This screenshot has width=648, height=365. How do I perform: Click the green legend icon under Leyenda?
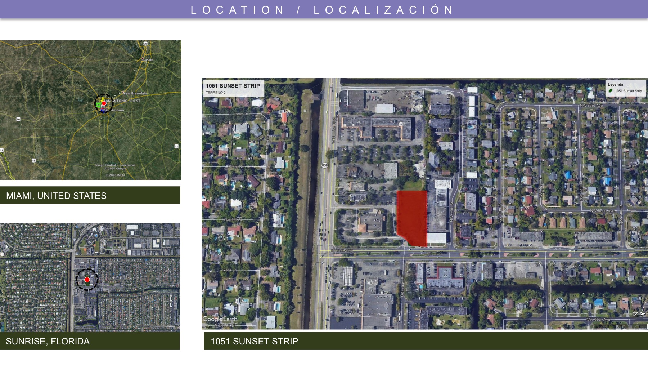(x=611, y=91)
